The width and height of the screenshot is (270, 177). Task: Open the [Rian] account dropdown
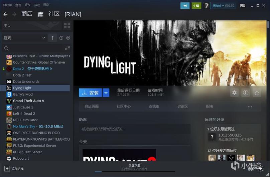click(x=224, y=5)
